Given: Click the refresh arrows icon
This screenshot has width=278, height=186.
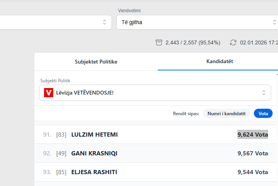Looking at the screenshot, I should 233,42.
